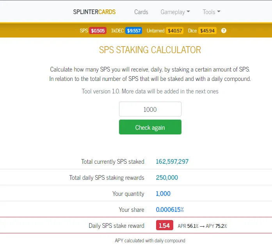Screen dimensions: 272x247
Task: Click the red 1.54 daily reward badge
Action: click(x=164, y=225)
